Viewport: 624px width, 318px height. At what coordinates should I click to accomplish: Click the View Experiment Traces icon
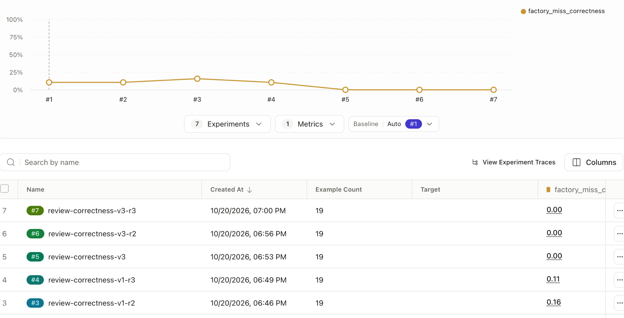point(475,162)
